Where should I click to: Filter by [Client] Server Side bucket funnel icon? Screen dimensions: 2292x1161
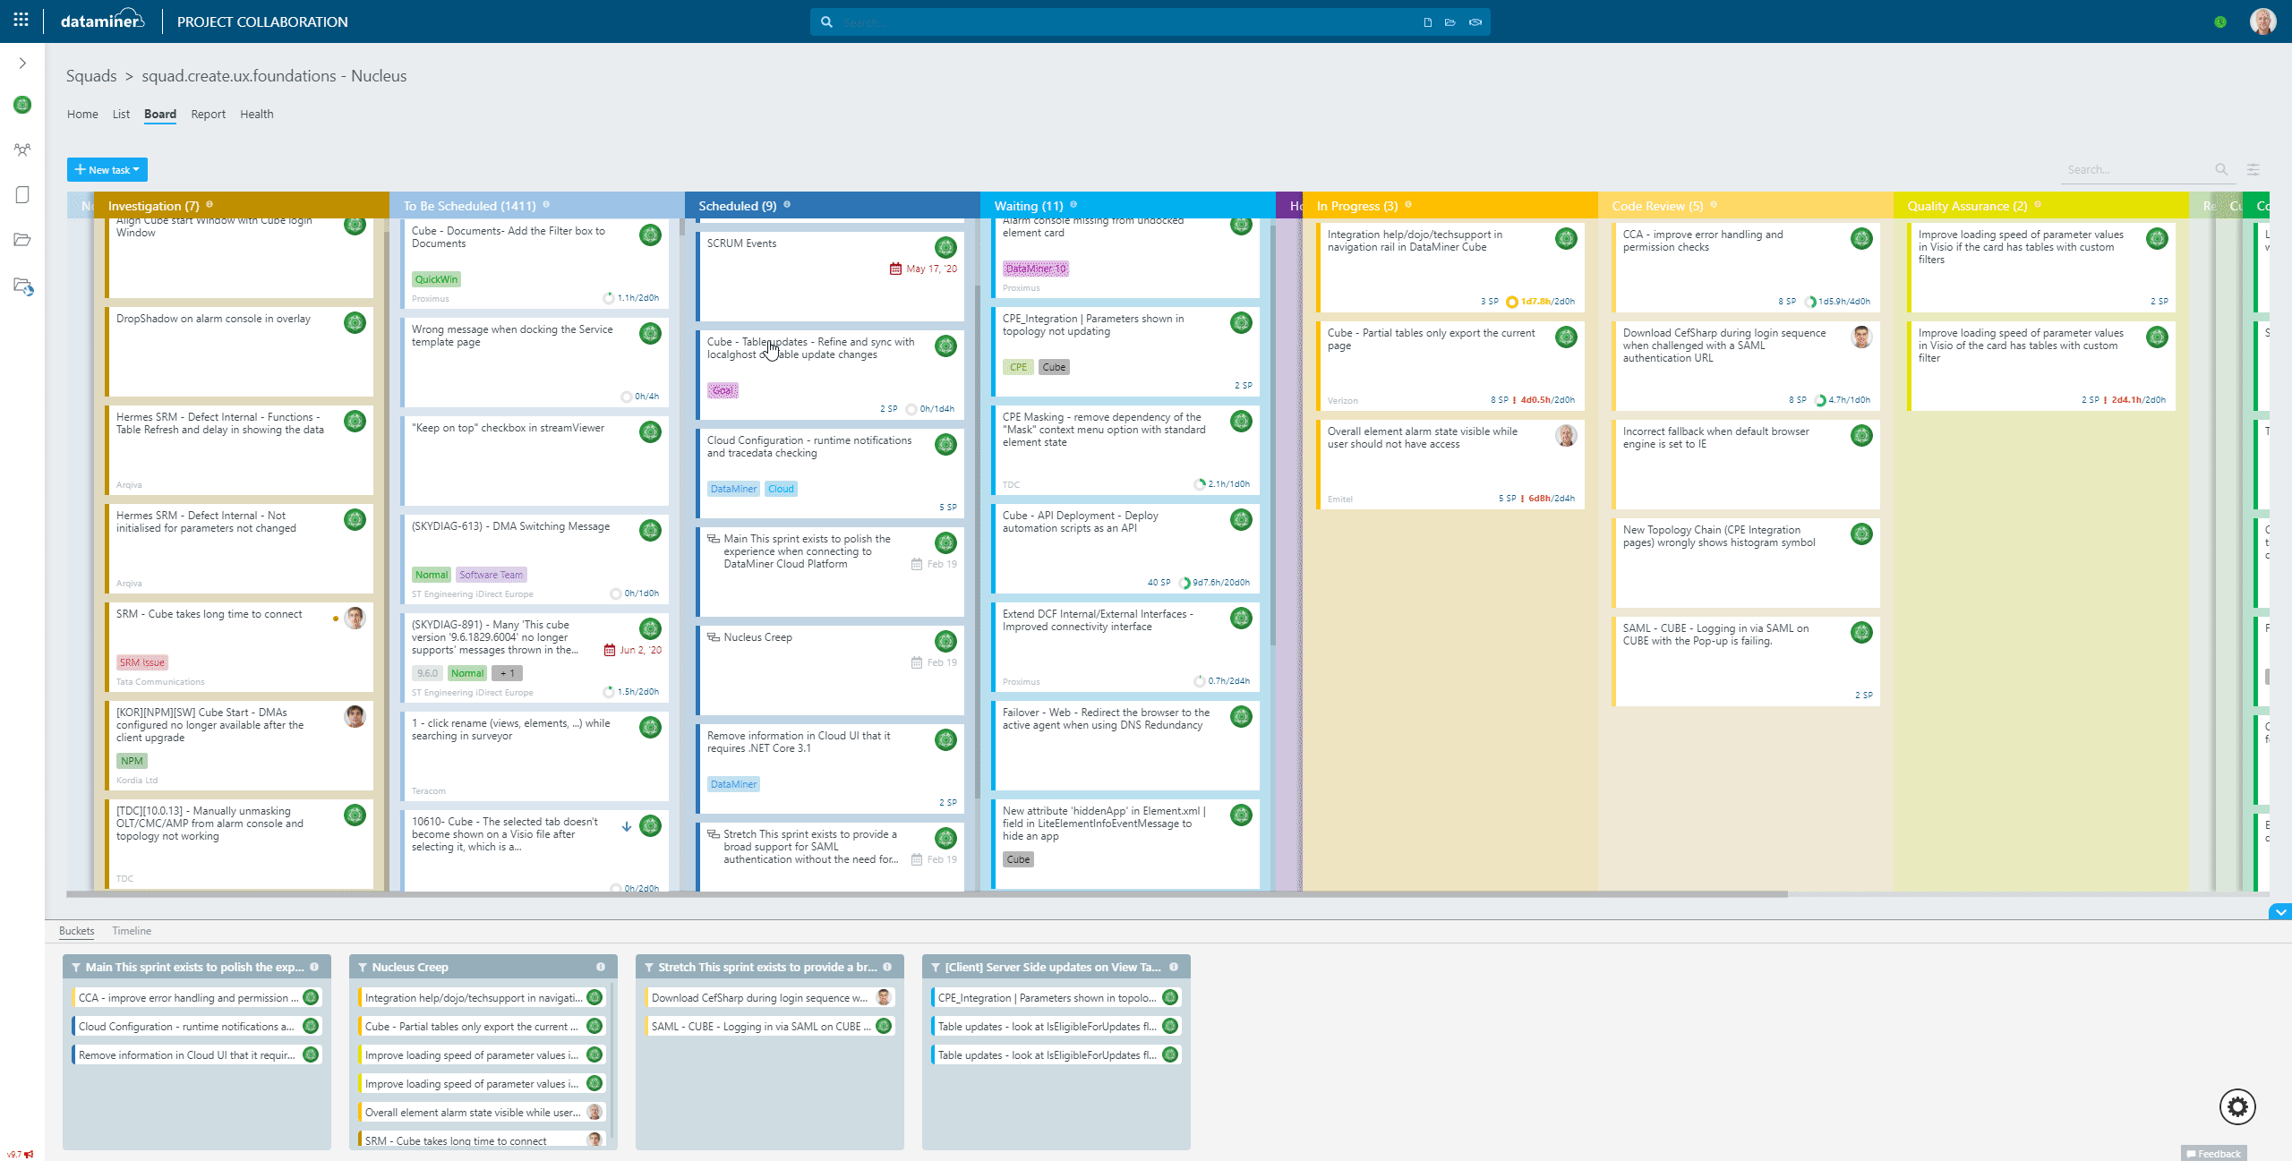click(936, 967)
